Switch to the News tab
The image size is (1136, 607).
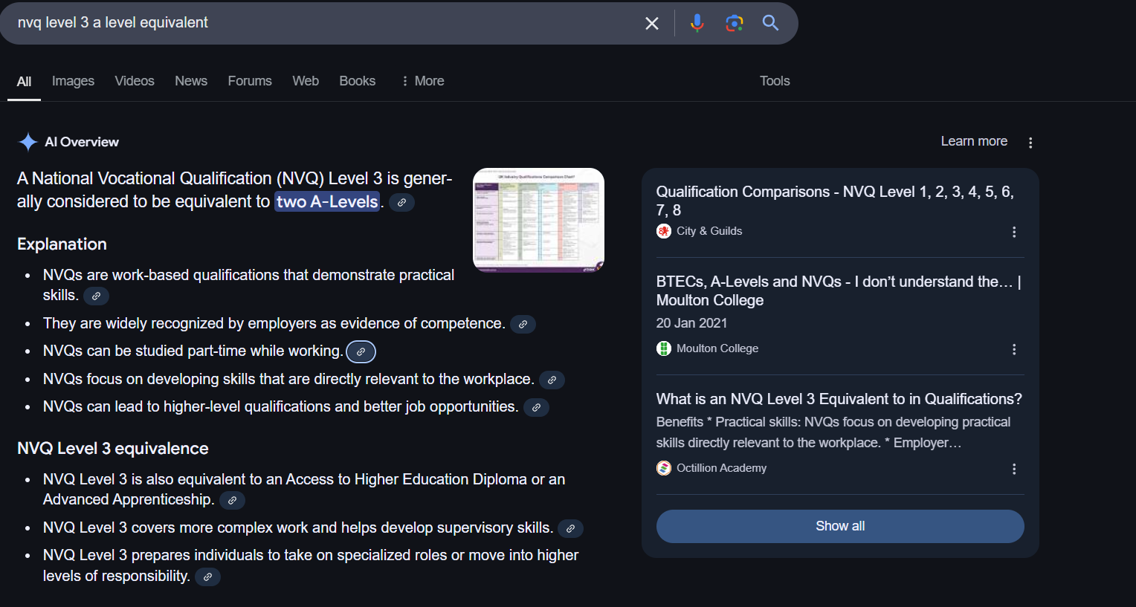click(x=191, y=81)
